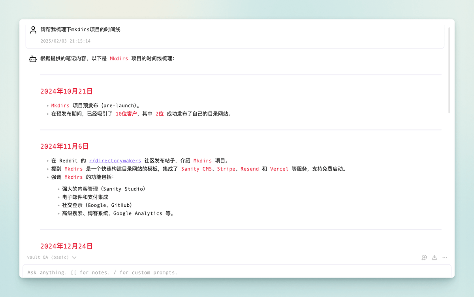Click the 2024年12月24日 heading
Image resolution: width=474 pixels, height=297 pixels.
[66, 246]
